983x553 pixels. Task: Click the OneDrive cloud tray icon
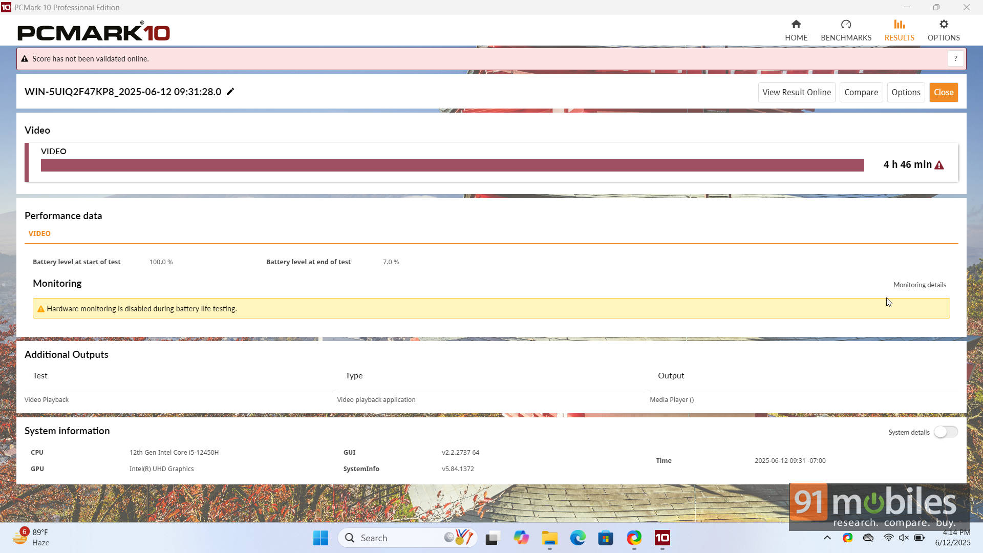tap(868, 538)
